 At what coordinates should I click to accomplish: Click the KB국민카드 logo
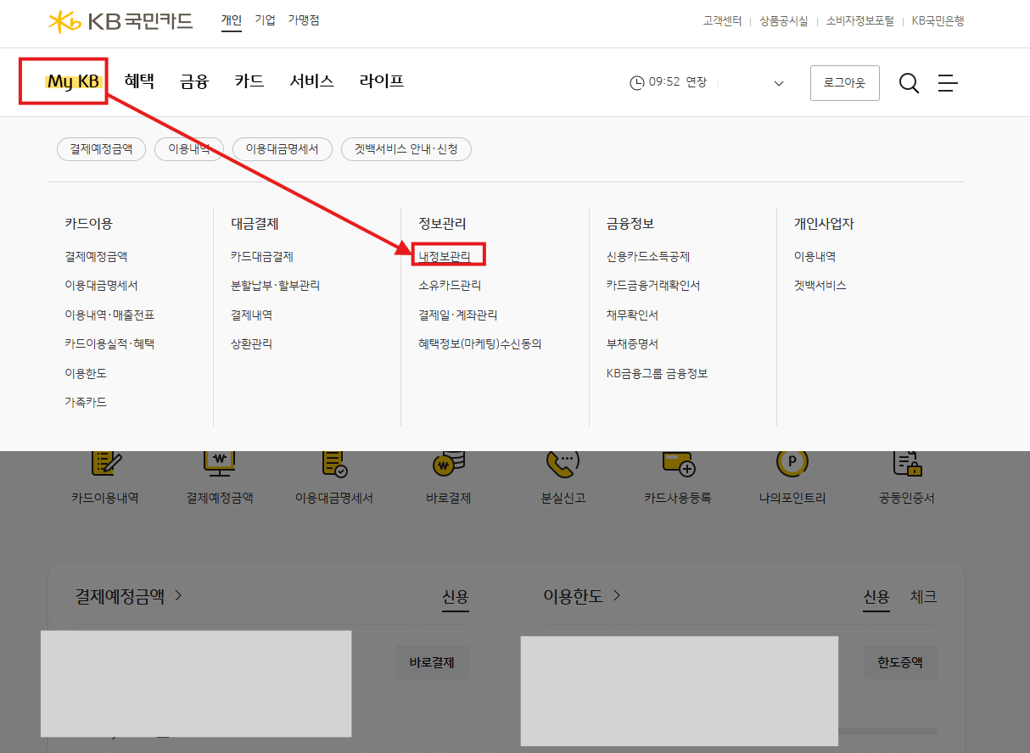click(120, 20)
